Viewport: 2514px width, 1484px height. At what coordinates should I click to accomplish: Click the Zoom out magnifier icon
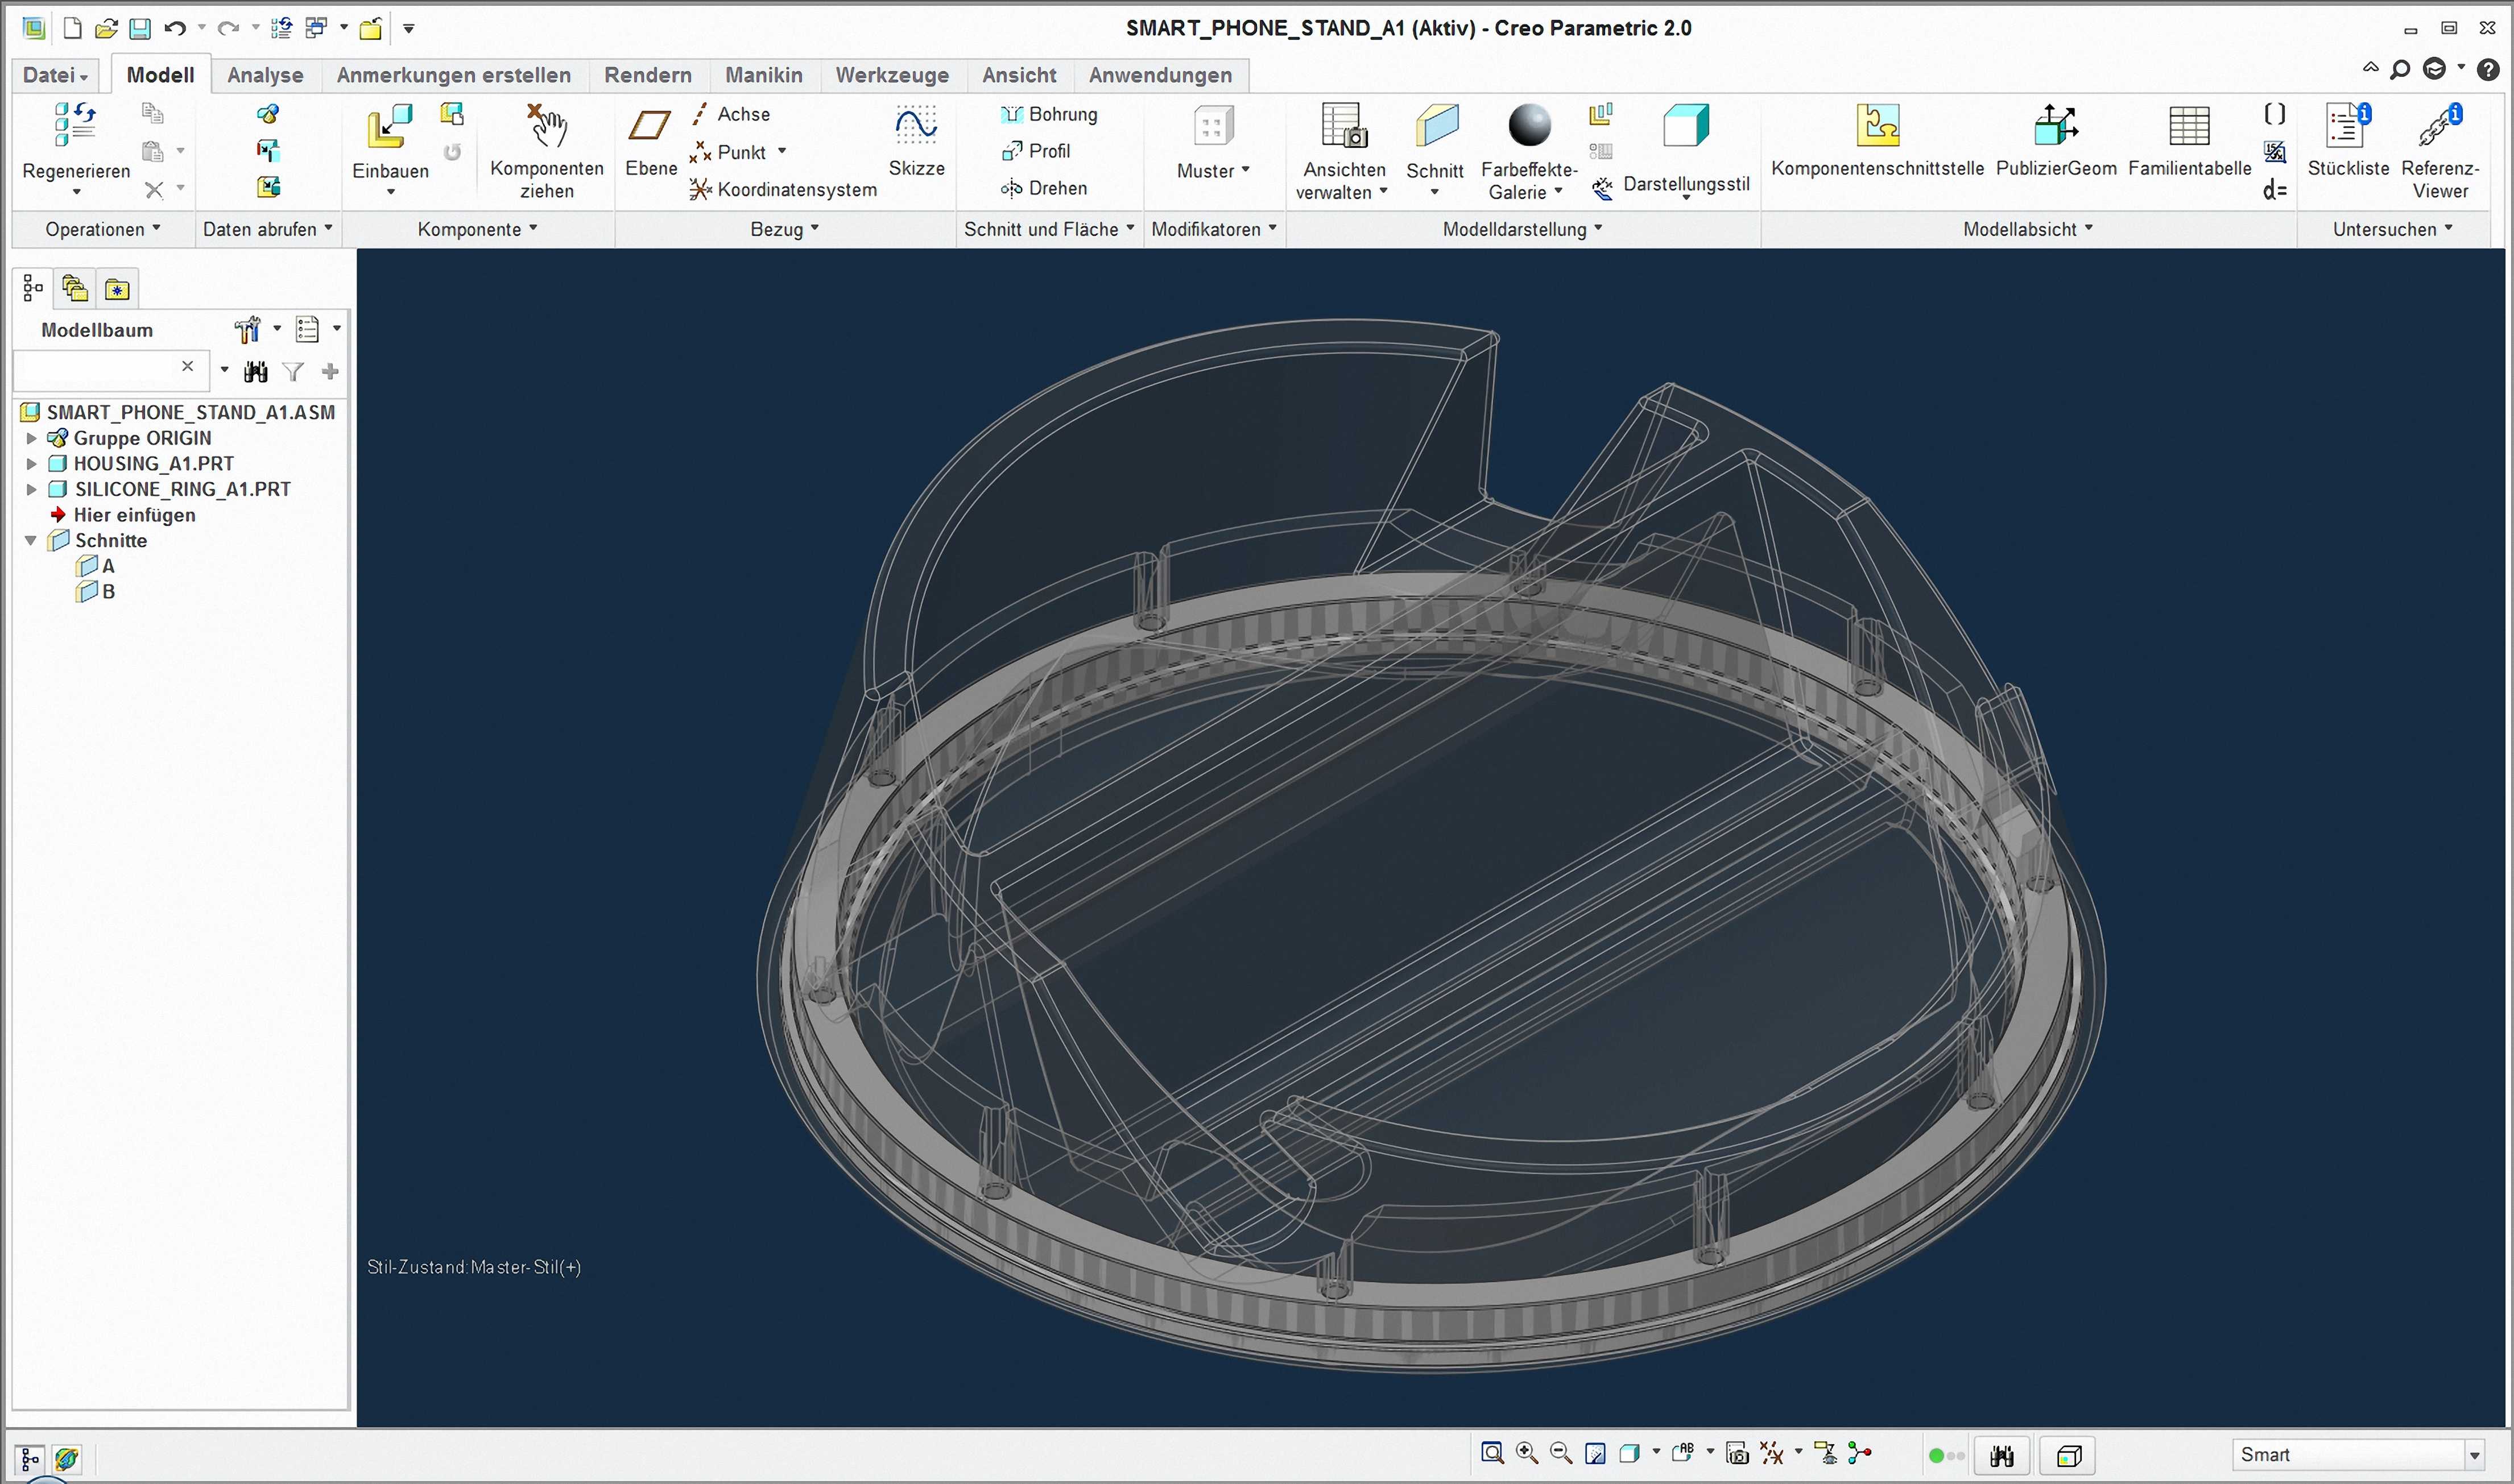(1561, 1453)
